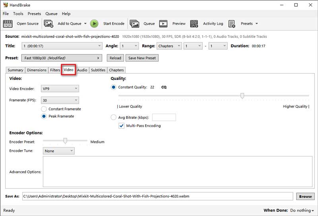Image resolution: width=318 pixels, height=216 pixels.
Task: Click the Duration value 00:00:17
Action: [259, 46]
